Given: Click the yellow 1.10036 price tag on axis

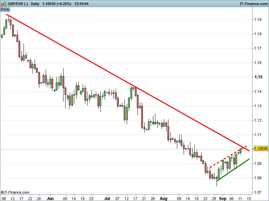Looking at the screenshot, I should coord(261,148).
